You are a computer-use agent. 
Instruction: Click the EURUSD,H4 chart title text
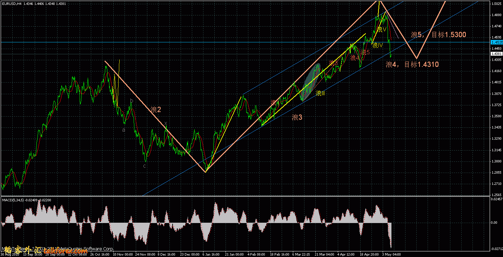(x=11, y=4)
